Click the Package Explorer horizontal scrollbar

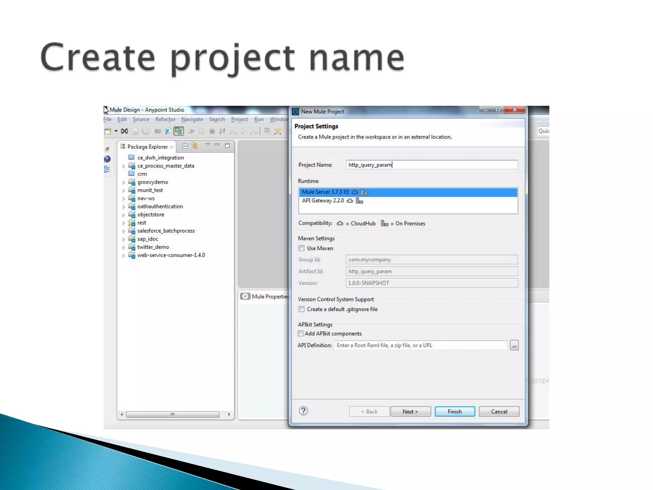[x=172, y=414]
